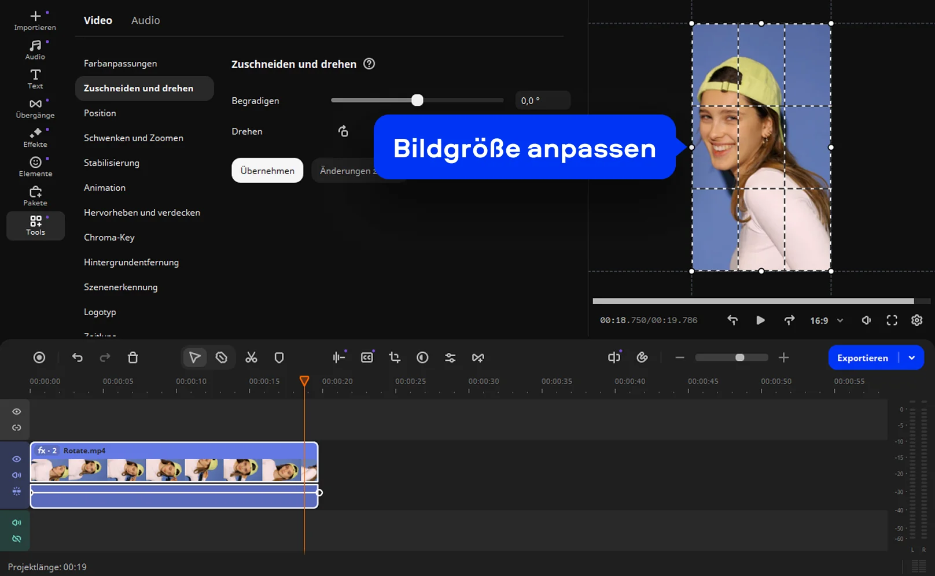935x576 pixels.
Task: Delete clip with trash icon
Action: click(132, 358)
